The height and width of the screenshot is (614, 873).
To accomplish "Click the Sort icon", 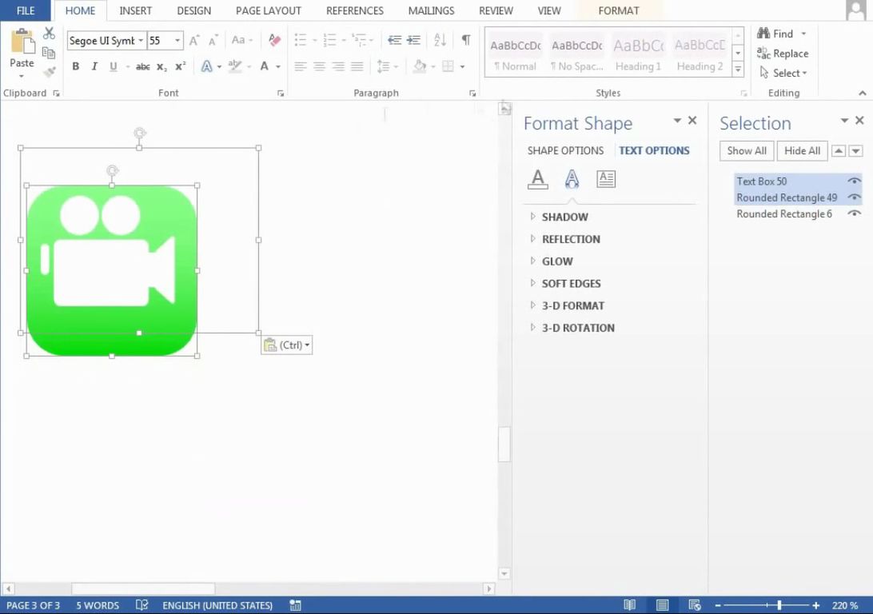I will click(440, 40).
